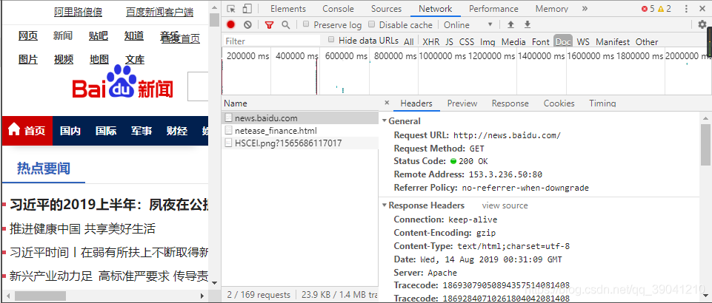Switch to Console panel
The height and width of the screenshot is (303, 712).
338,9
